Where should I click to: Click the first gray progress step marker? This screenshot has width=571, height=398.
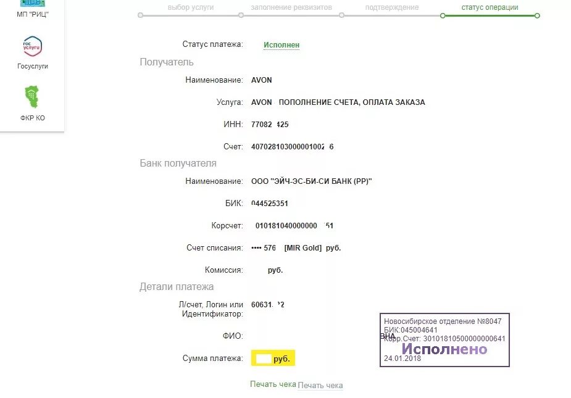(141, 15)
